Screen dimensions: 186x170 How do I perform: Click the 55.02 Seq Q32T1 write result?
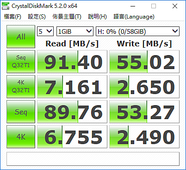coord(144,62)
